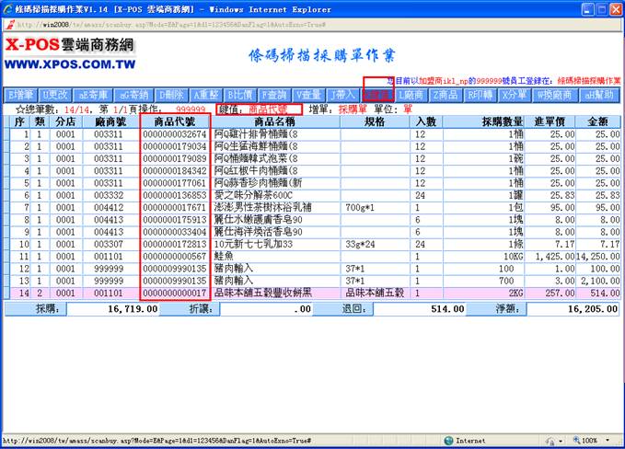
Task: Click the R印轉 print button
Action: click(480, 95)
